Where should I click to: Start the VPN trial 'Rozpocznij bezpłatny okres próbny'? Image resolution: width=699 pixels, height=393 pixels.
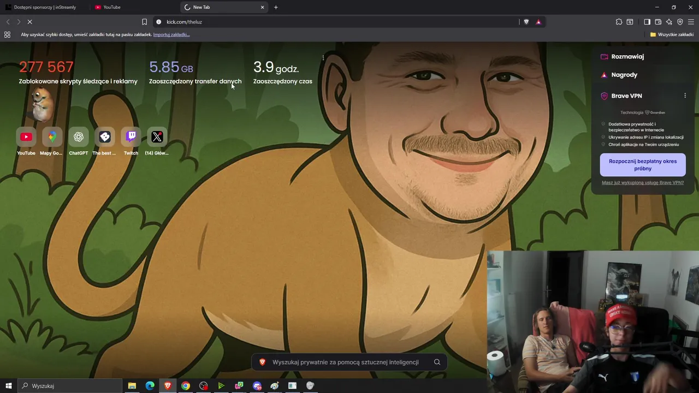click(x=643, y=165)
